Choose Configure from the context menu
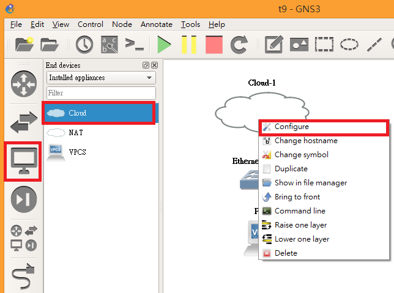This screenshot has height=293, width=394. (x=324, y=127)
